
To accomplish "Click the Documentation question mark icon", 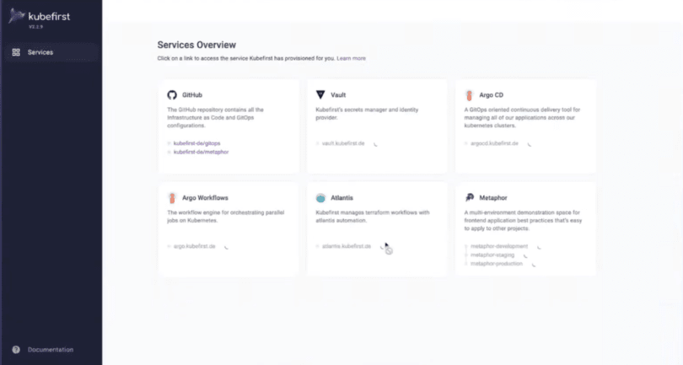I will point(16,349).
